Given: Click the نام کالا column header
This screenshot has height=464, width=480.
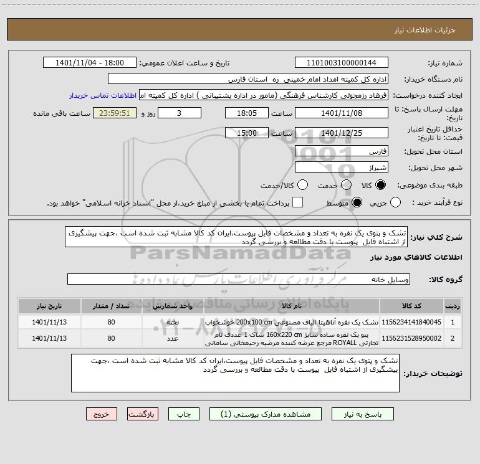Looking at the screenshot, I should point(292,306).
